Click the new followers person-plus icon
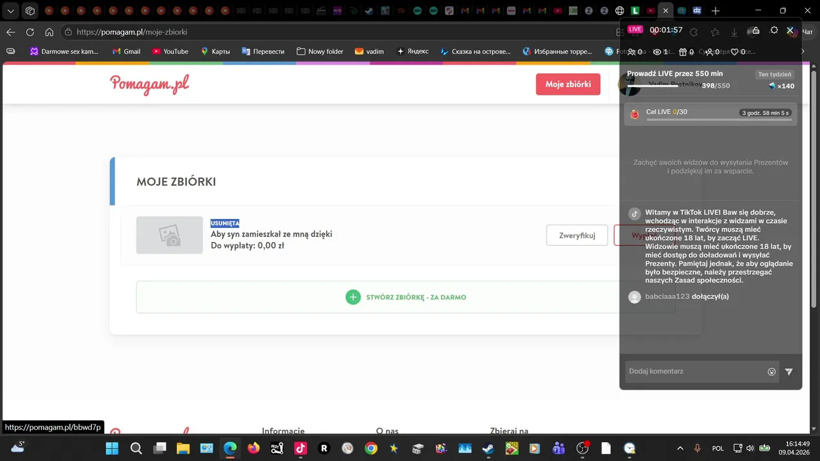 click(x=709, y=52)
